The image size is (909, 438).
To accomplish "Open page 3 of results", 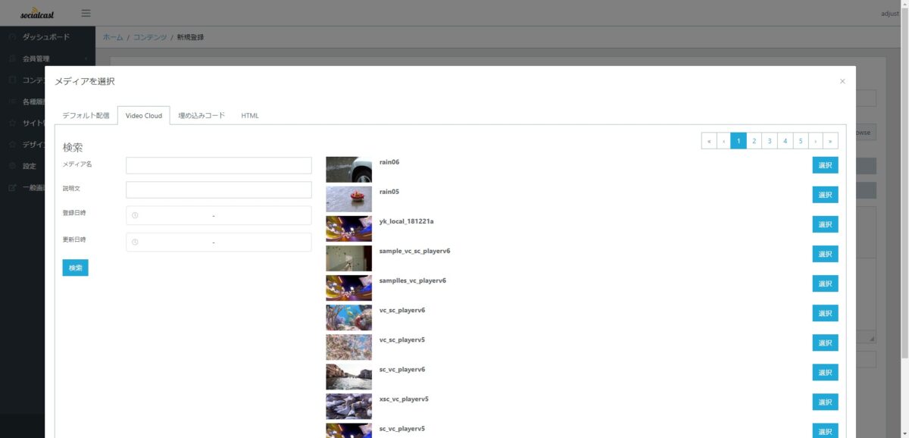I will click(x=770, y=141).
